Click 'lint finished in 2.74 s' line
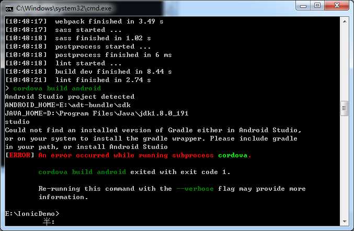The image size is (354, 231). point(78,80)
